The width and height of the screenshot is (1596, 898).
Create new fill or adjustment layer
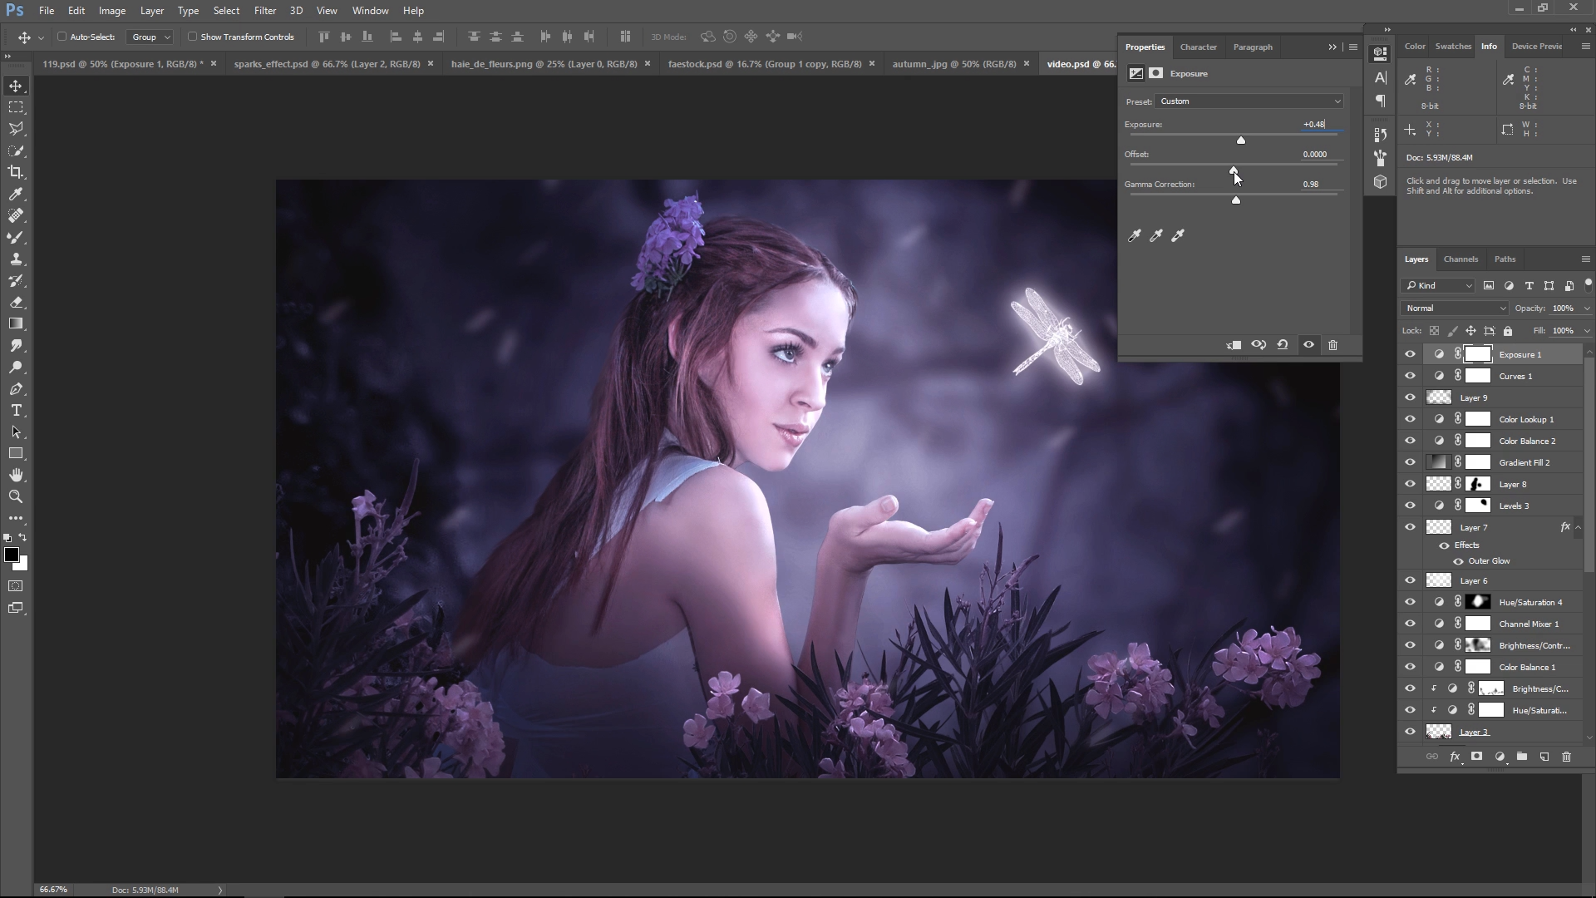coord(1500,757)
